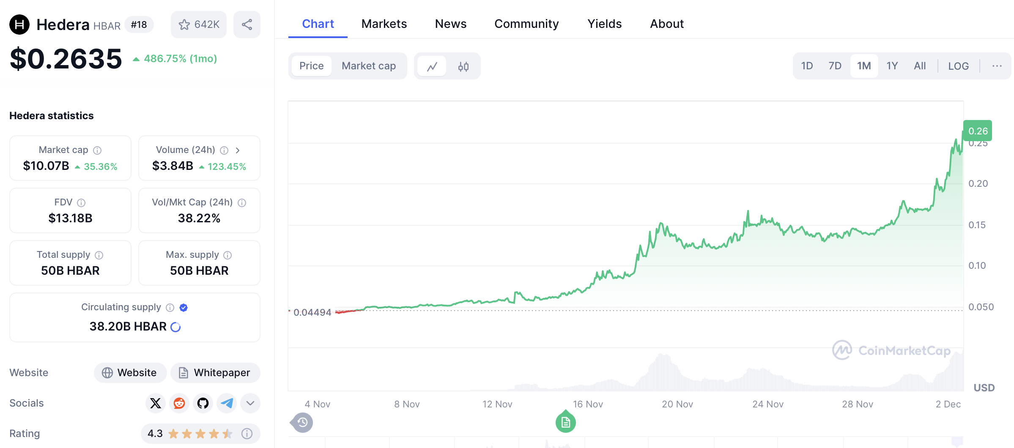Open chart's more options ellipsis menu
The height and width of the screenshot is (448, 1014).
[997, 66]
